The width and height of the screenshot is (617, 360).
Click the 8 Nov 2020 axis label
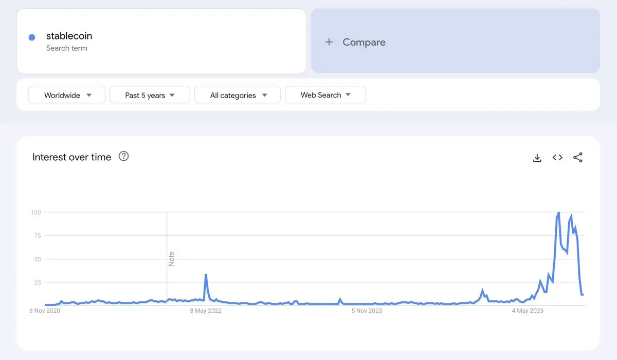[45, 311]
